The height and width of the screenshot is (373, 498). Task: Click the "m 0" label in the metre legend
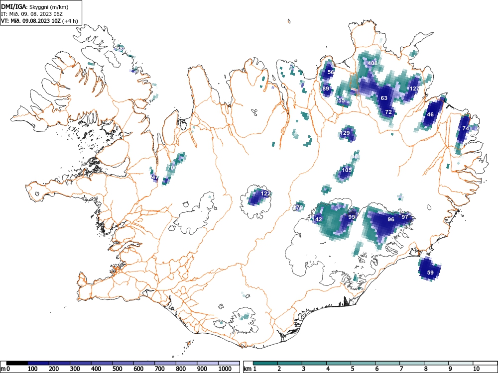[x=5, y=369]
